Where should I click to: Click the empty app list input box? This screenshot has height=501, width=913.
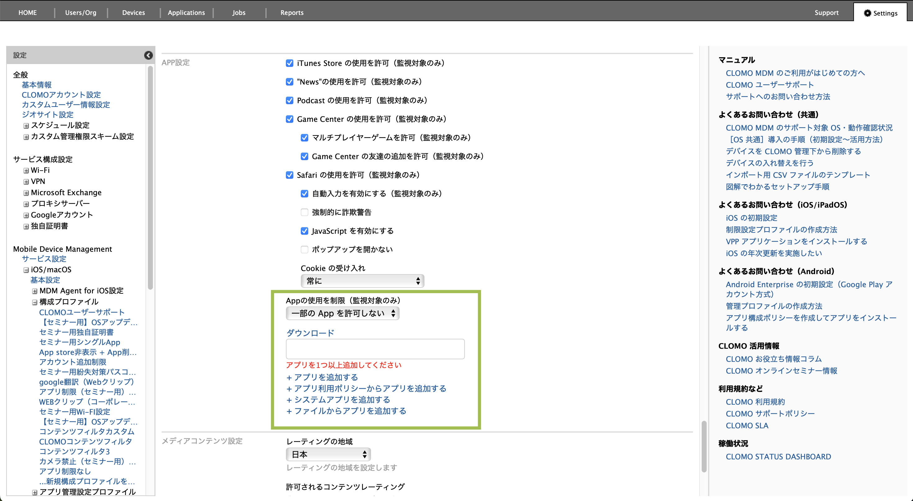tap(375, 349)
